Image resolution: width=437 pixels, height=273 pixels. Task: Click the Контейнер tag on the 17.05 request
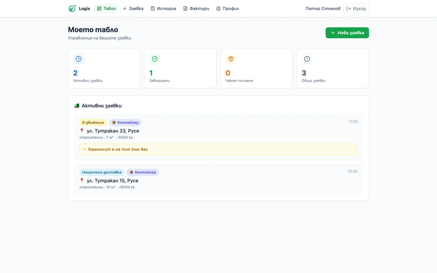pos(125,123)
